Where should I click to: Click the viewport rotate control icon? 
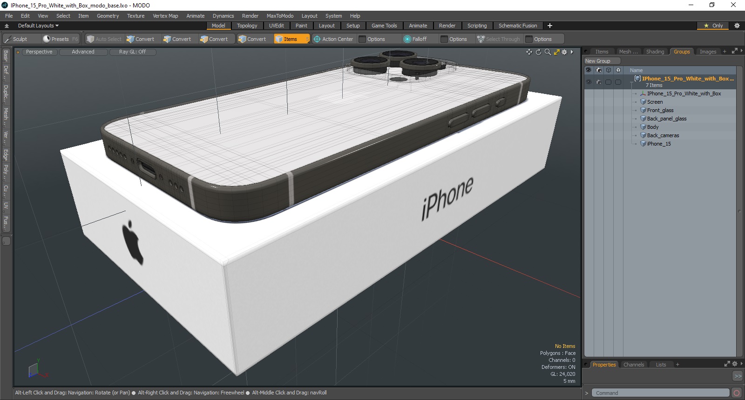point(538,52)
